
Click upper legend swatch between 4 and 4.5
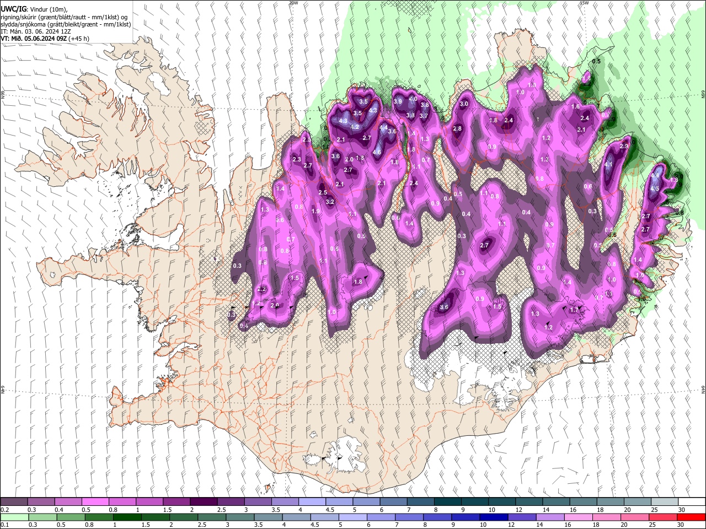[x=312, y=502]
